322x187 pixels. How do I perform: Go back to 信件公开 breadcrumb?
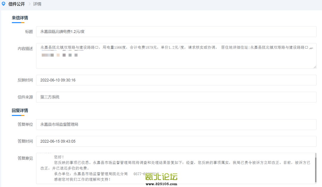pyautogui.click(x=17, y=4)
